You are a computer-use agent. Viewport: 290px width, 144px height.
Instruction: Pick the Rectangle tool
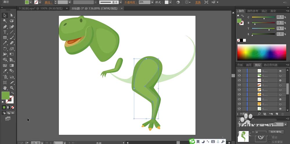[x=5, y=38]
